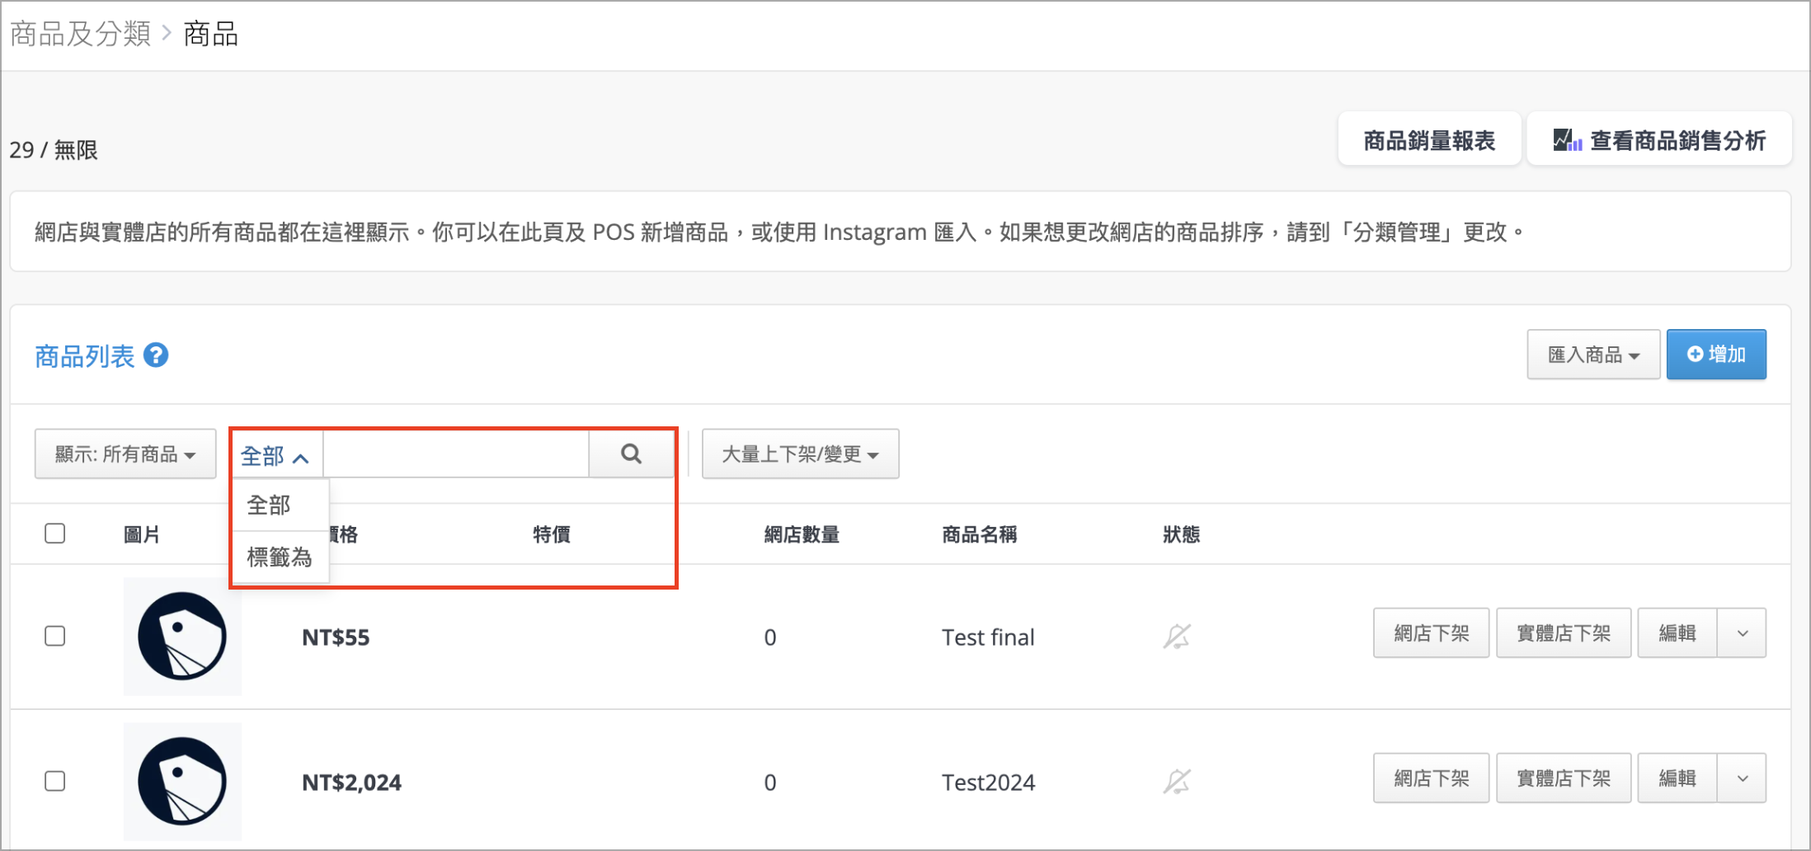The width and height of the screenshot is (1811, 851).
Task: Open Test final product thumbnail
Action: [x=182, y=636]
